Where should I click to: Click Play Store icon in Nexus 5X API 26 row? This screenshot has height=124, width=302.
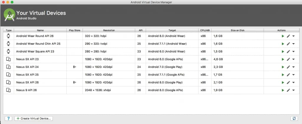click(75, 82)
